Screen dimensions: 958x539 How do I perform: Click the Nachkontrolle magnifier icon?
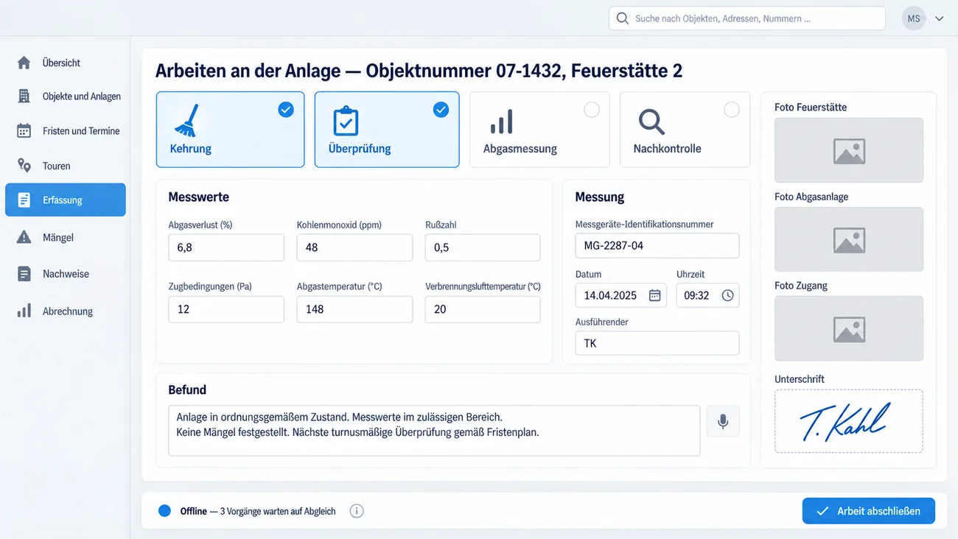pyautogui.click(x=651, y=122)
